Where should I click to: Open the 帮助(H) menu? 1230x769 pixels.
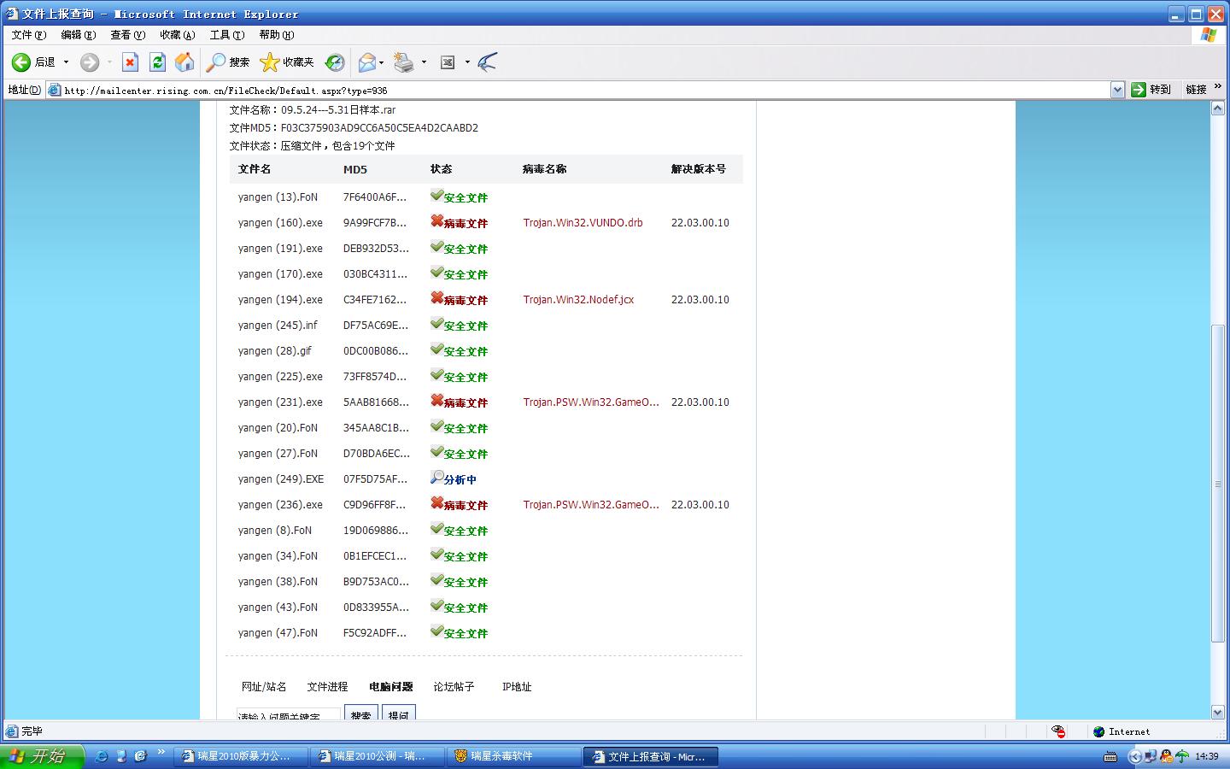point(277,35)
